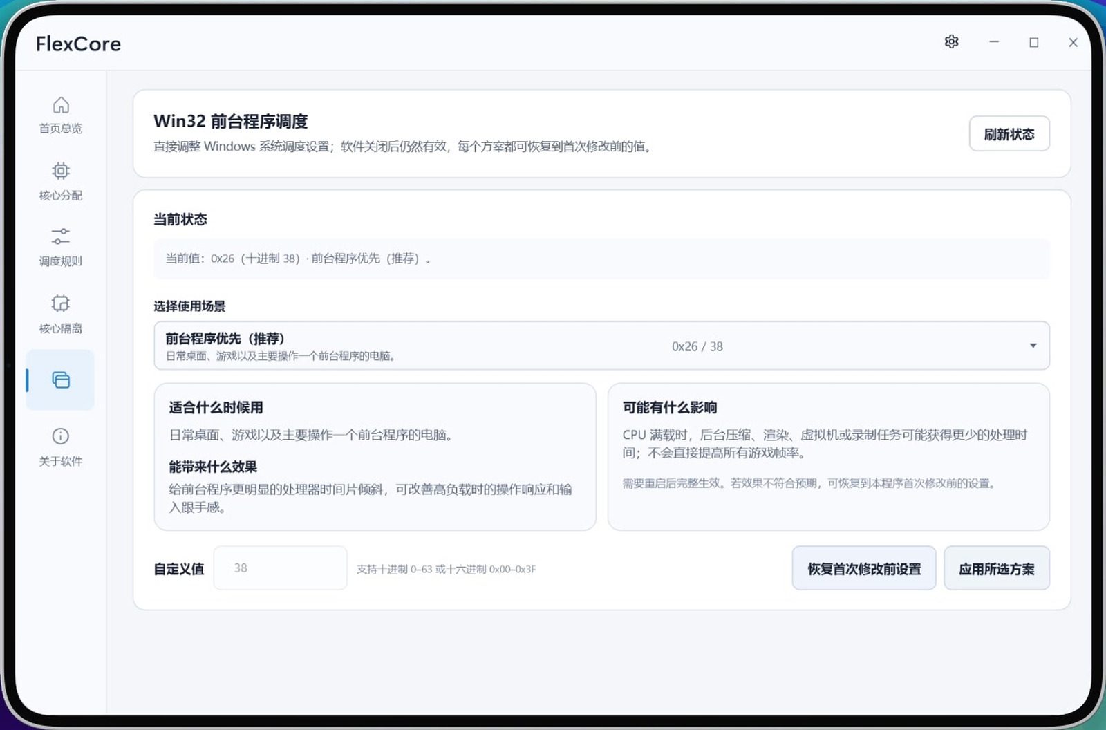Minimize the FlexCore window
The width and height of the screenshot is (1106, 730).
(x=994, y=42)
